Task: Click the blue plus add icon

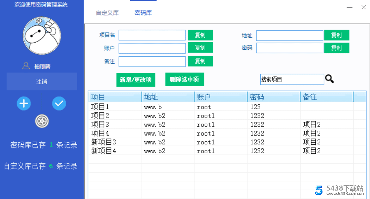Action: (24, 104)
